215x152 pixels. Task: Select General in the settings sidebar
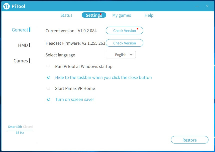[x=21, y=30]
